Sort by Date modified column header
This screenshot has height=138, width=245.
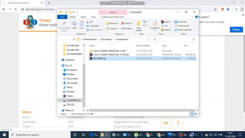tap(143, 46)
